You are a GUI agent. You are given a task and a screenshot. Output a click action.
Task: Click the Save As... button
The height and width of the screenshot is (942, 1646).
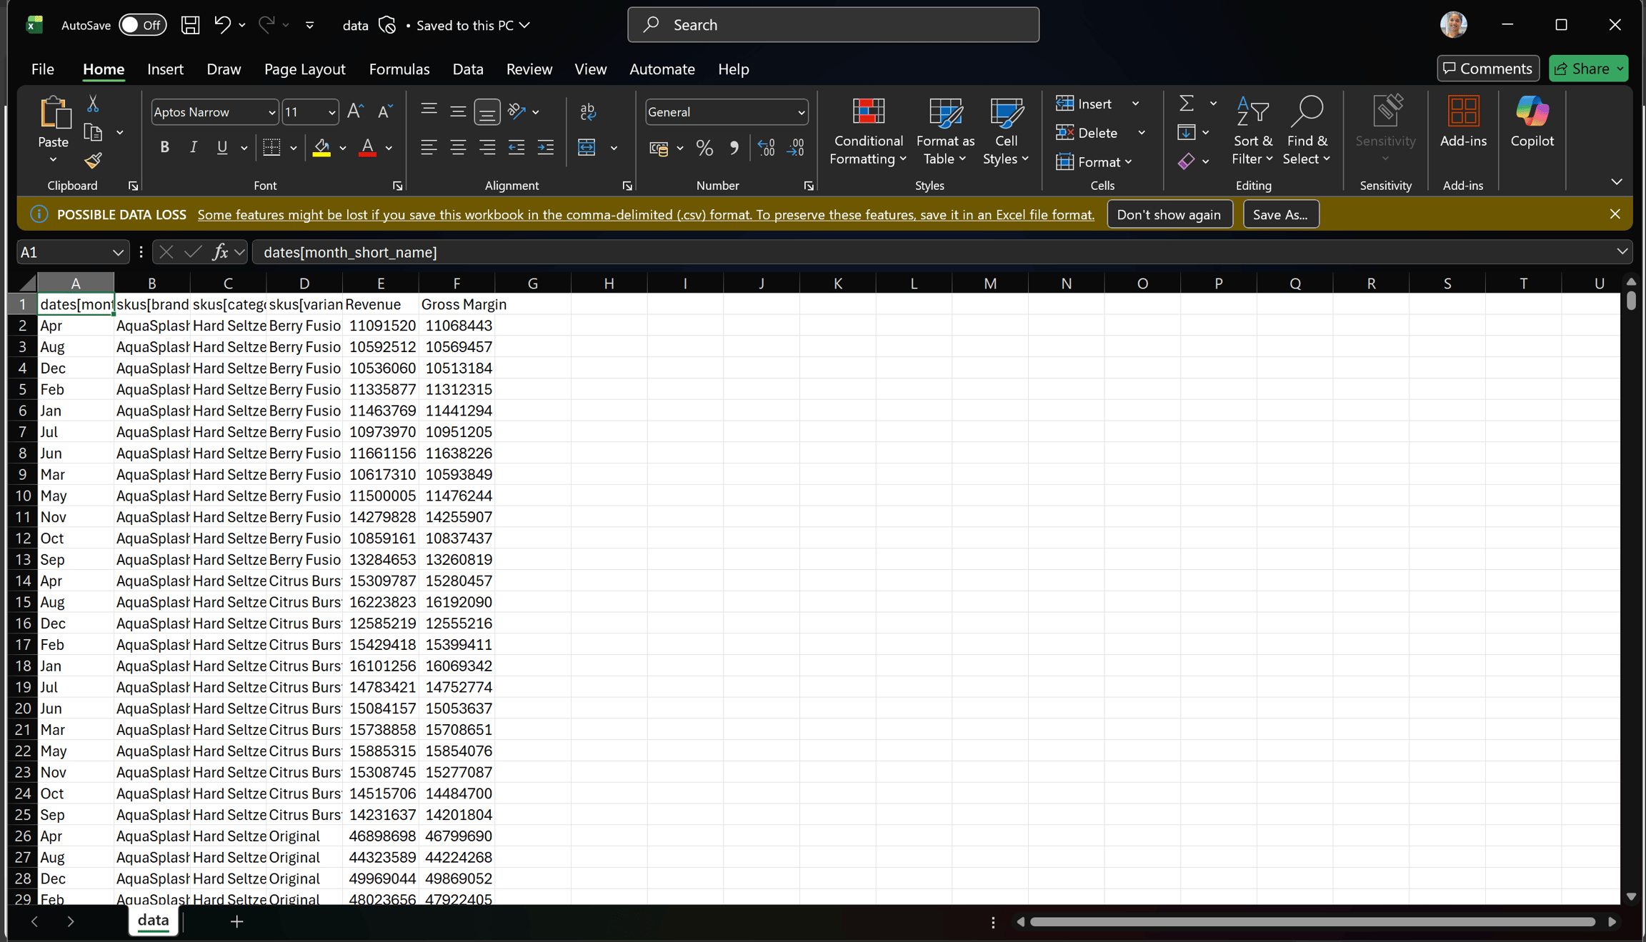click(1280, 214)
